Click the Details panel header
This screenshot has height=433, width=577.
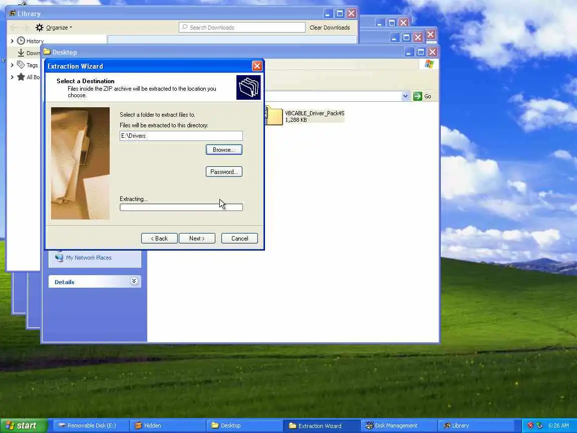(95, 282)
